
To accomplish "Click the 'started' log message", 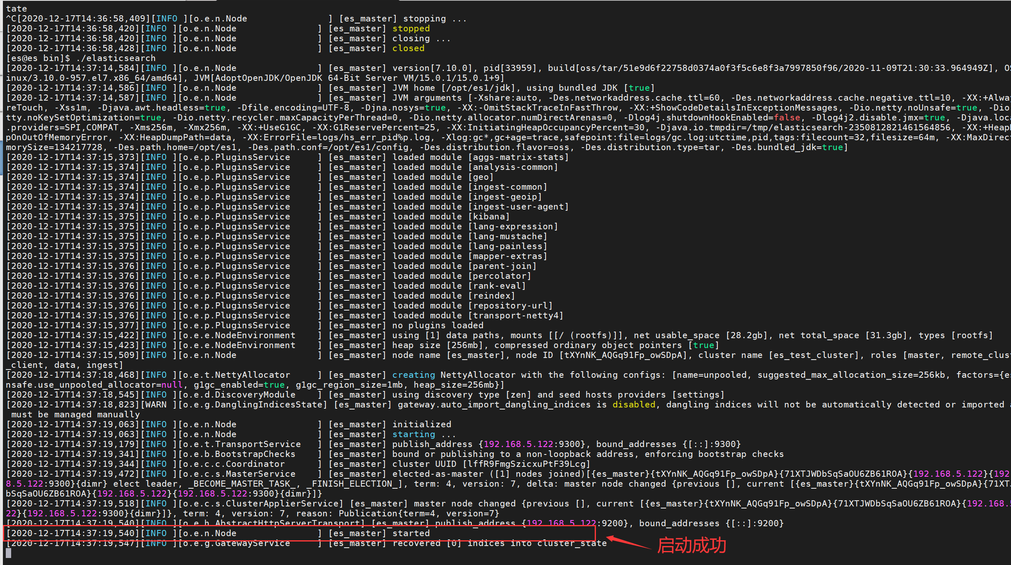I will click(411, 533).
